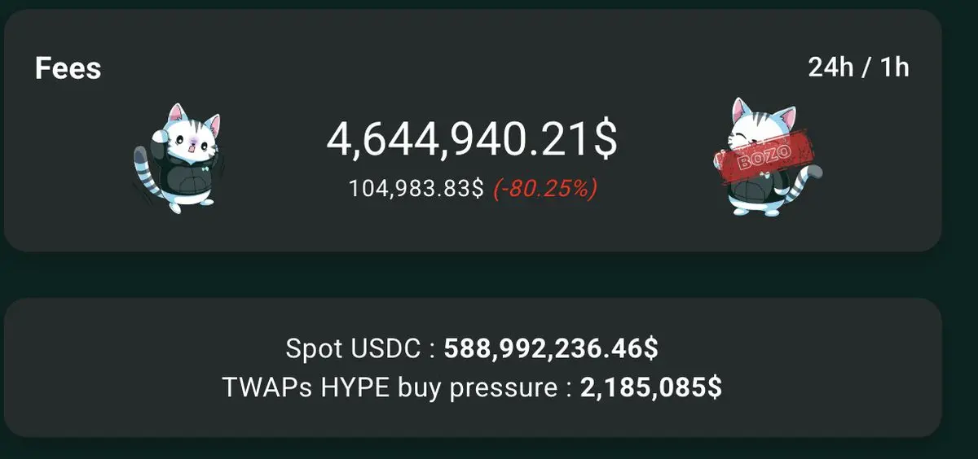Toggle the 24h / 1h timeframe switch

[x=858, y=67]
